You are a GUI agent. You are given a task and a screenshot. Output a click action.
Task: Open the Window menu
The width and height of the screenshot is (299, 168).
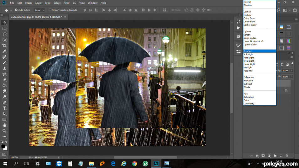[93, 3]
